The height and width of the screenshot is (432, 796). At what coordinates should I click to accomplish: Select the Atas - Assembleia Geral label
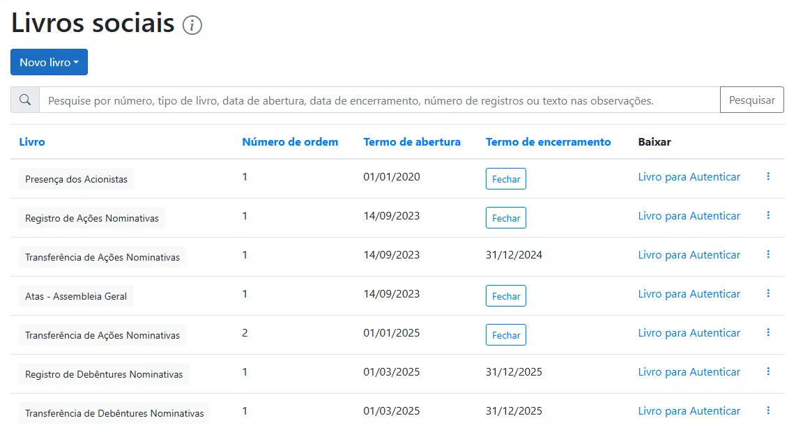pyautogui.click(x=76, y=296)
